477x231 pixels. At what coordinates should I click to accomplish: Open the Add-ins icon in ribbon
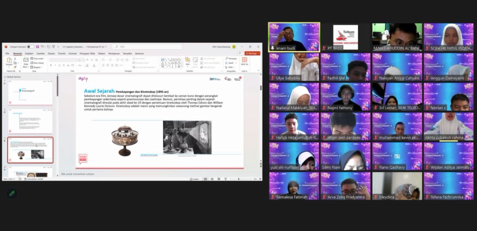tap(244, 61)
